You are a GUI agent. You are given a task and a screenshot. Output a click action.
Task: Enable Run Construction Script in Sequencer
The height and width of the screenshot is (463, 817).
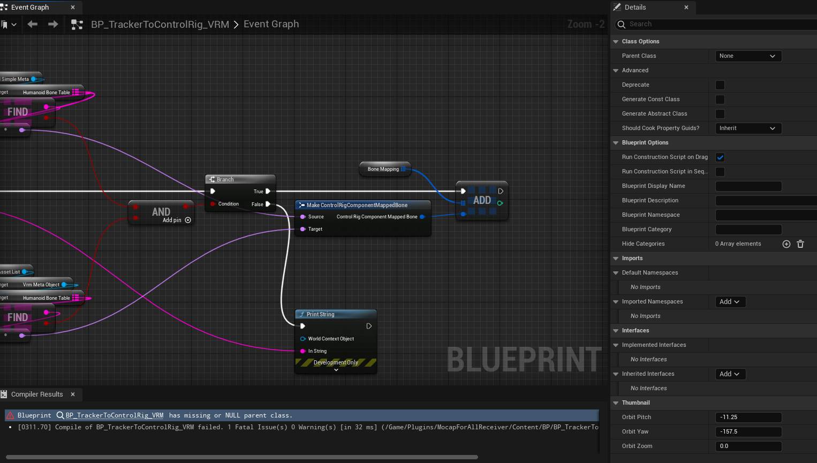(x=720, y=171)
